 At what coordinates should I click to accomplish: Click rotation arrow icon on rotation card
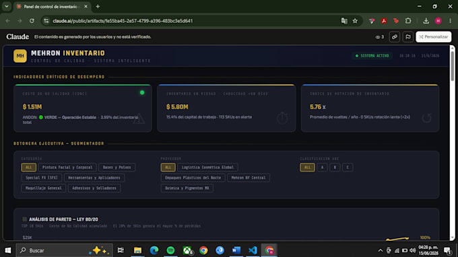(x=426, y=118)
